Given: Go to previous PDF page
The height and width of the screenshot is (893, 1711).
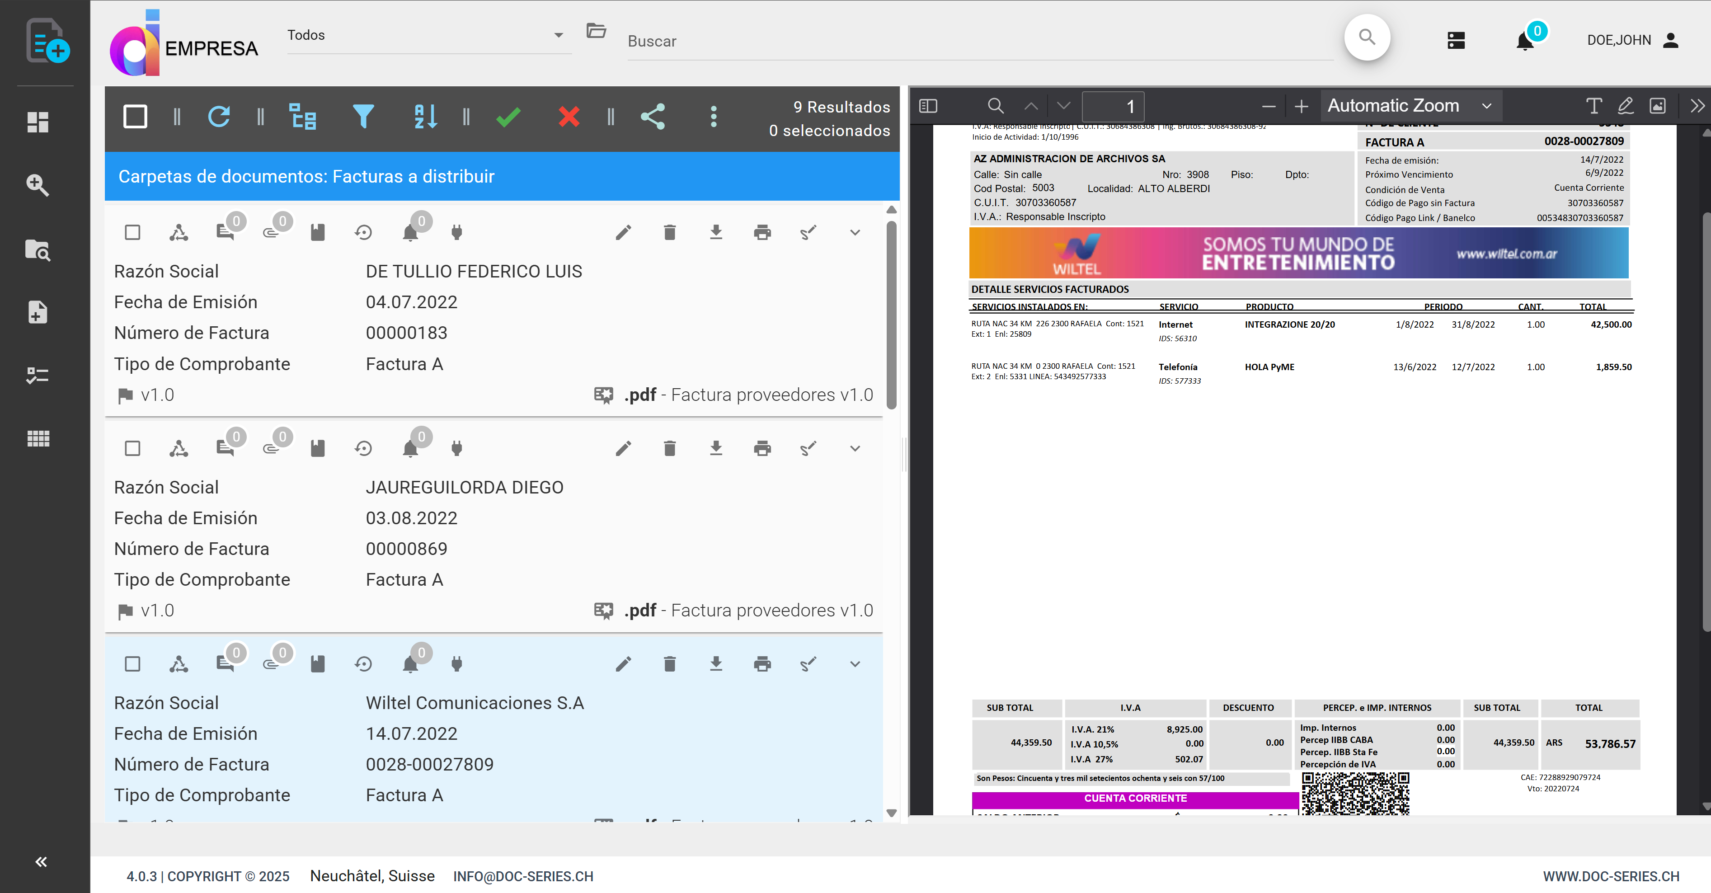Looking at the screenshot, I should (x=1031, y=106).
